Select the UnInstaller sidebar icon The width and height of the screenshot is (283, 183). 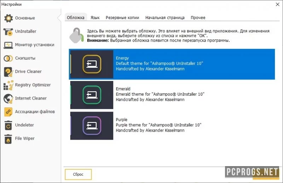pyautogui.click(x=8, y=32)
